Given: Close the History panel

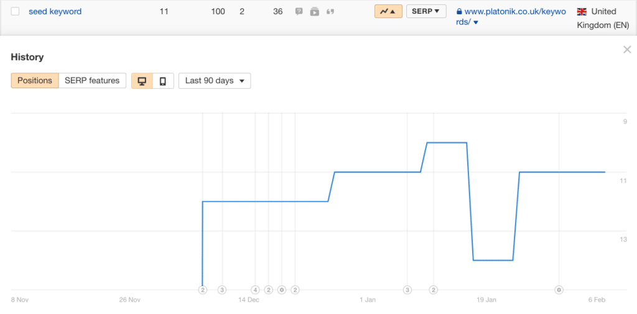Looking at the screenshot, I should 627,50.
